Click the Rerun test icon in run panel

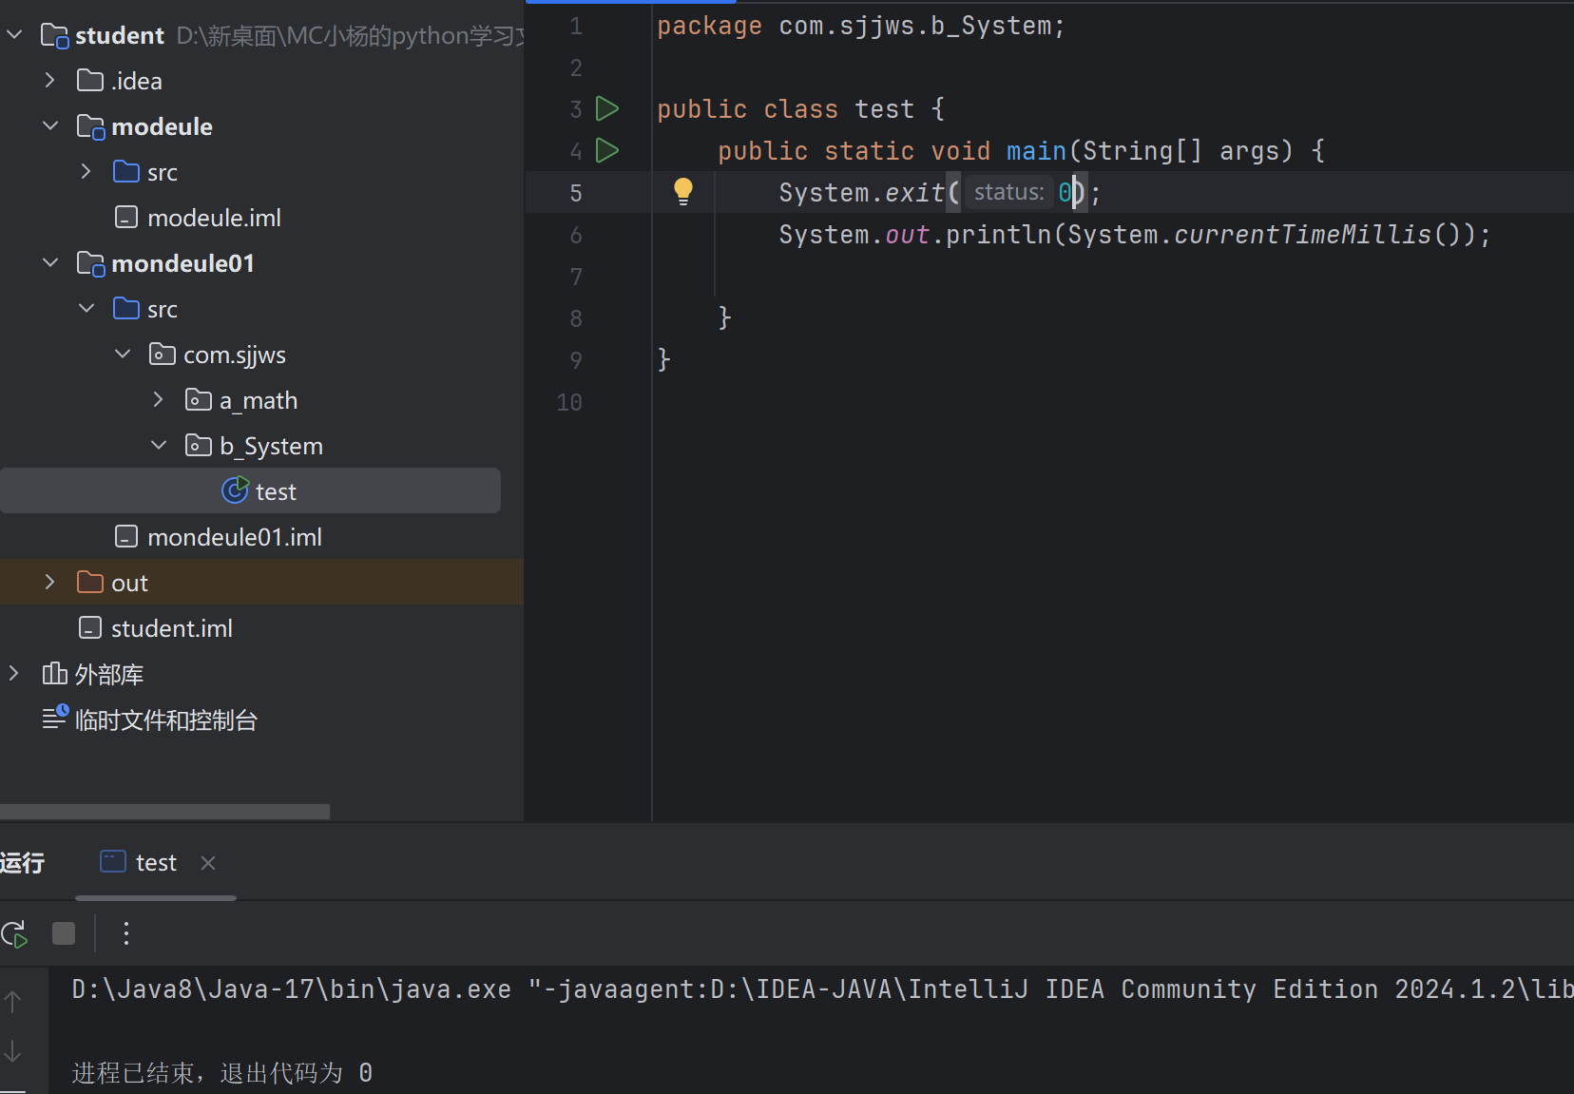14,934
